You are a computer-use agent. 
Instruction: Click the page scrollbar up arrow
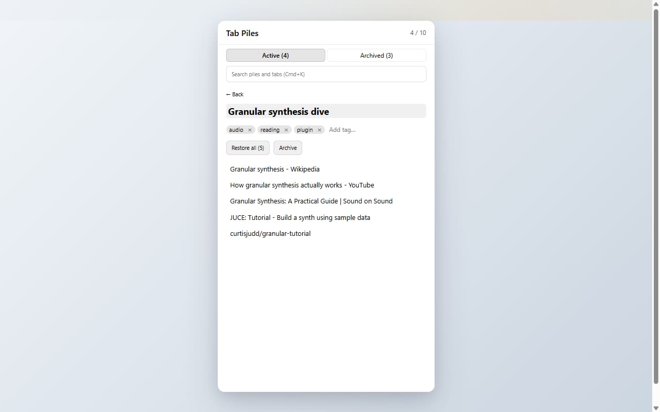pos(656,4)
